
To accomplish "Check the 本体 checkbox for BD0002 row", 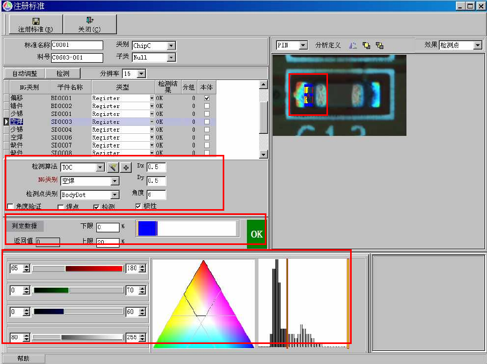I will tap(207, 106).
